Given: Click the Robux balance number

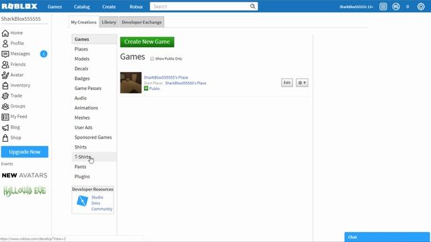Looking at the screenshot, I should click(407, 7).
